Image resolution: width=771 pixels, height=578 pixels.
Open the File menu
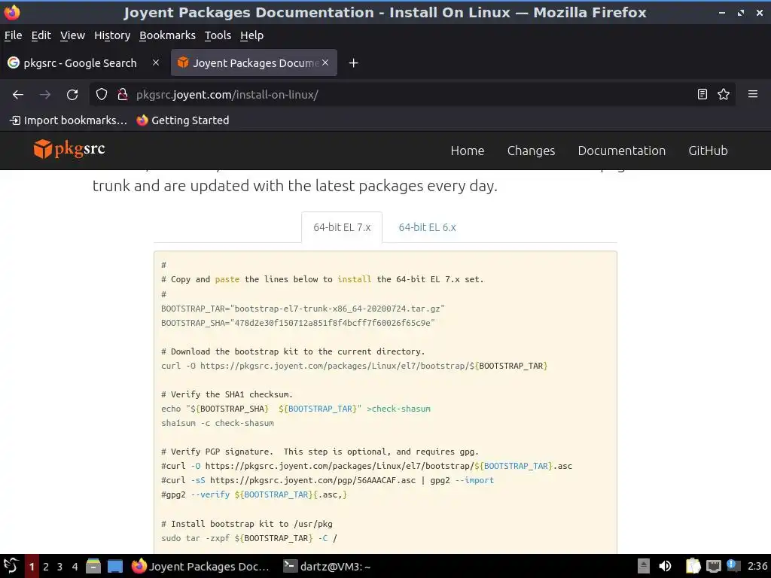click(13, 35)
